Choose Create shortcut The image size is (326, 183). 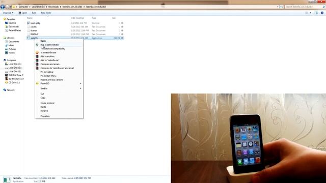click(x=47, y=103)
